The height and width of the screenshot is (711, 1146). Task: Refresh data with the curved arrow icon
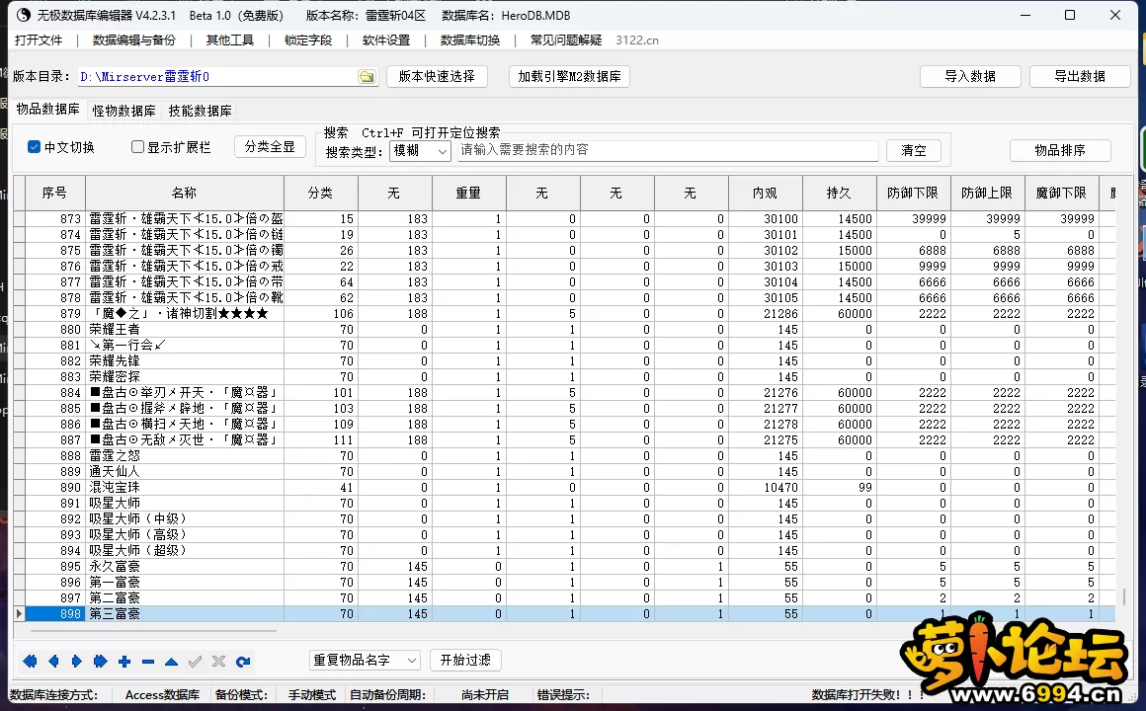(243, 662)
